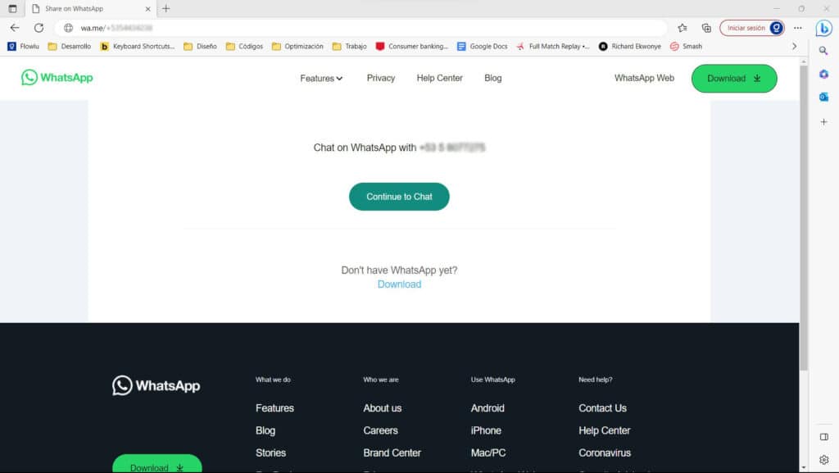This screenshot has width=839, height=473.
Task: Open footer Mac/PC link
Action: 488,453
